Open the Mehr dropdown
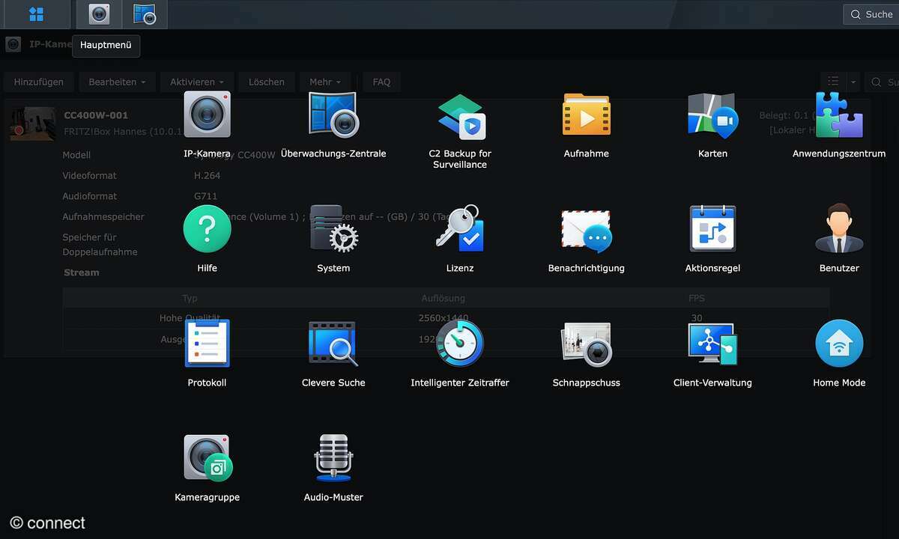 [325, 82]
